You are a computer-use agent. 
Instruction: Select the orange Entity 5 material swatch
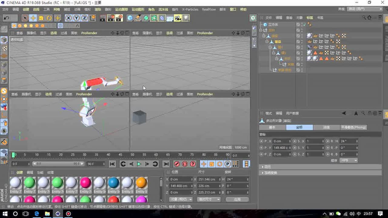(x=141, y=183)
